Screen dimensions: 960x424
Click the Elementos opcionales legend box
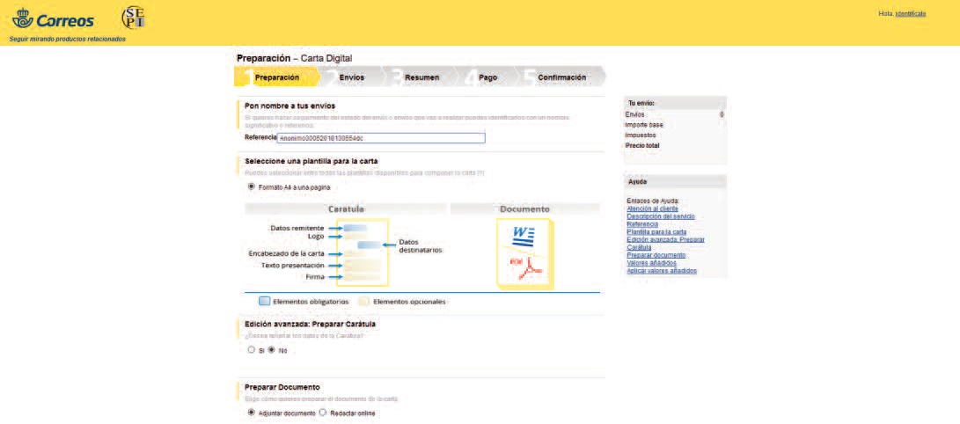tap(363, 301)
